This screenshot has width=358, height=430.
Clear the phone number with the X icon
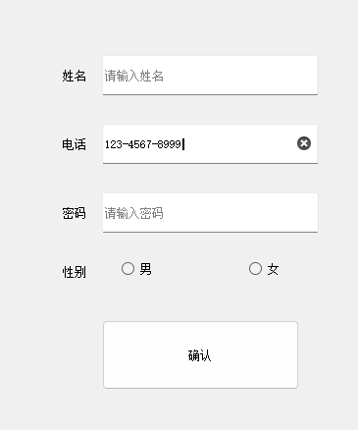[x=304, y=143]
